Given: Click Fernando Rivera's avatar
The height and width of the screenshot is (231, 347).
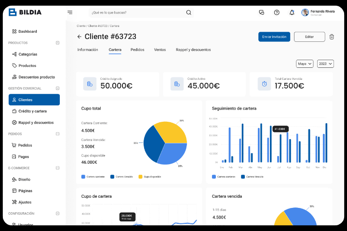Looking at the screenshot, I should click(x=305, y=13).
